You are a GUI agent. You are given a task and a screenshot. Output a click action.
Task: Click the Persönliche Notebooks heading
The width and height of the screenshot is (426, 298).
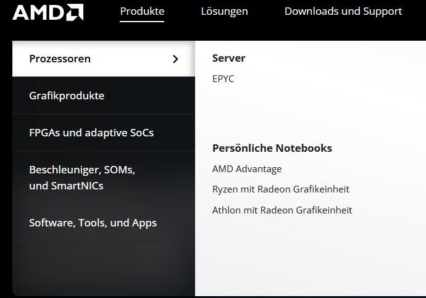272,148
